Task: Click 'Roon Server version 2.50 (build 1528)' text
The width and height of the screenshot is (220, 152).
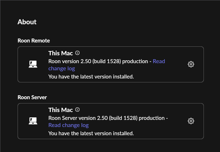Action: click(x=93, y=118)
